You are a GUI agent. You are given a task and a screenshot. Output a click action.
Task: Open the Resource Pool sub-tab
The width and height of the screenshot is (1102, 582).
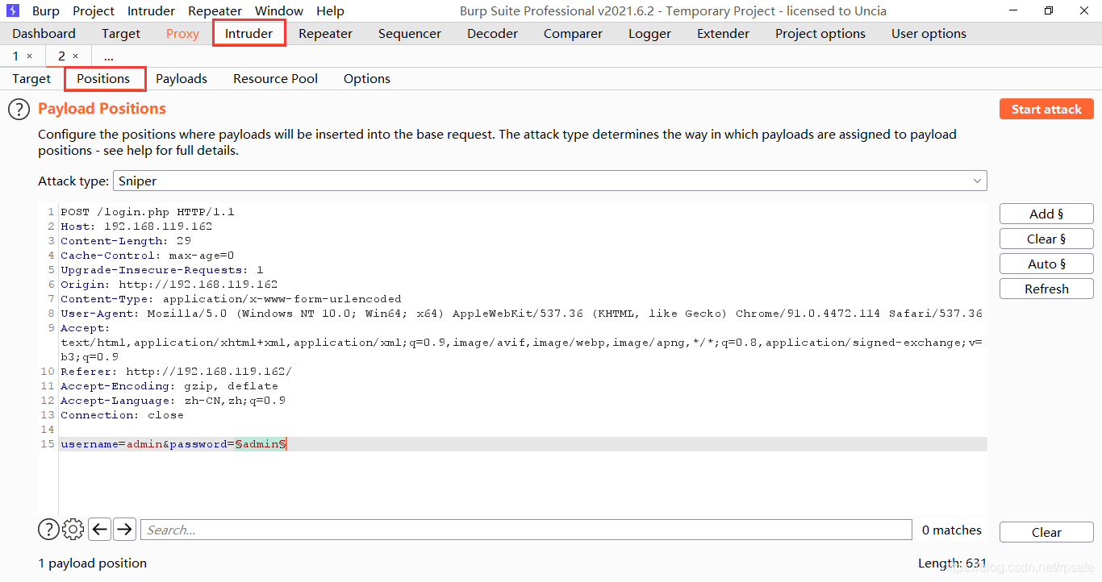coord(275,79)
